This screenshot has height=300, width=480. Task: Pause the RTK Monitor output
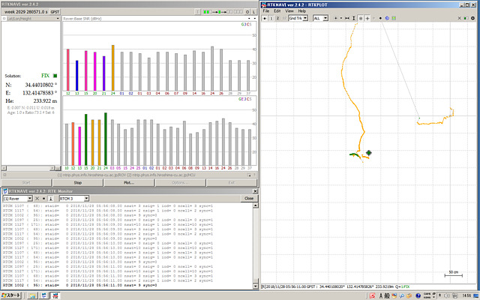(43, 199)
